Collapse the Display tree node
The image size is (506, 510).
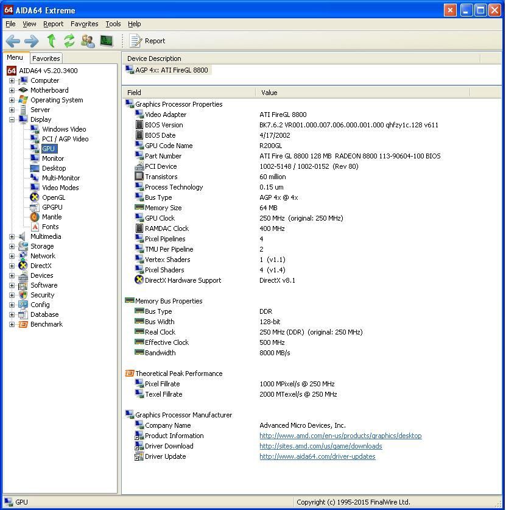12,119
